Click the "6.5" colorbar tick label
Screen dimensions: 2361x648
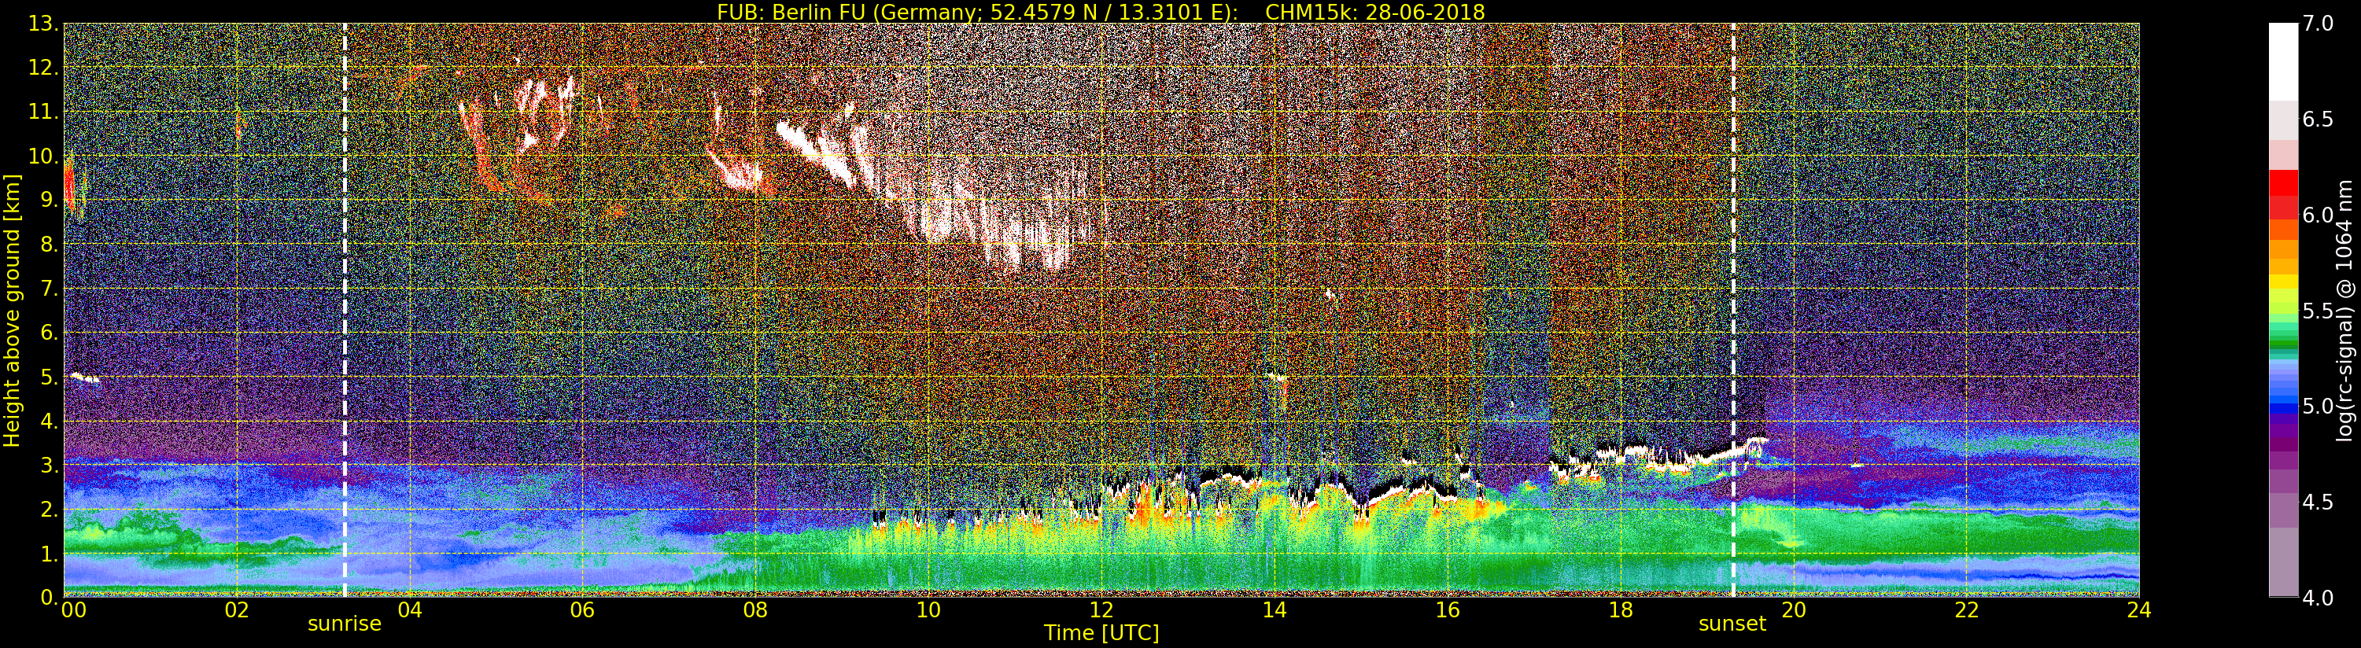tap(2319, 120)
